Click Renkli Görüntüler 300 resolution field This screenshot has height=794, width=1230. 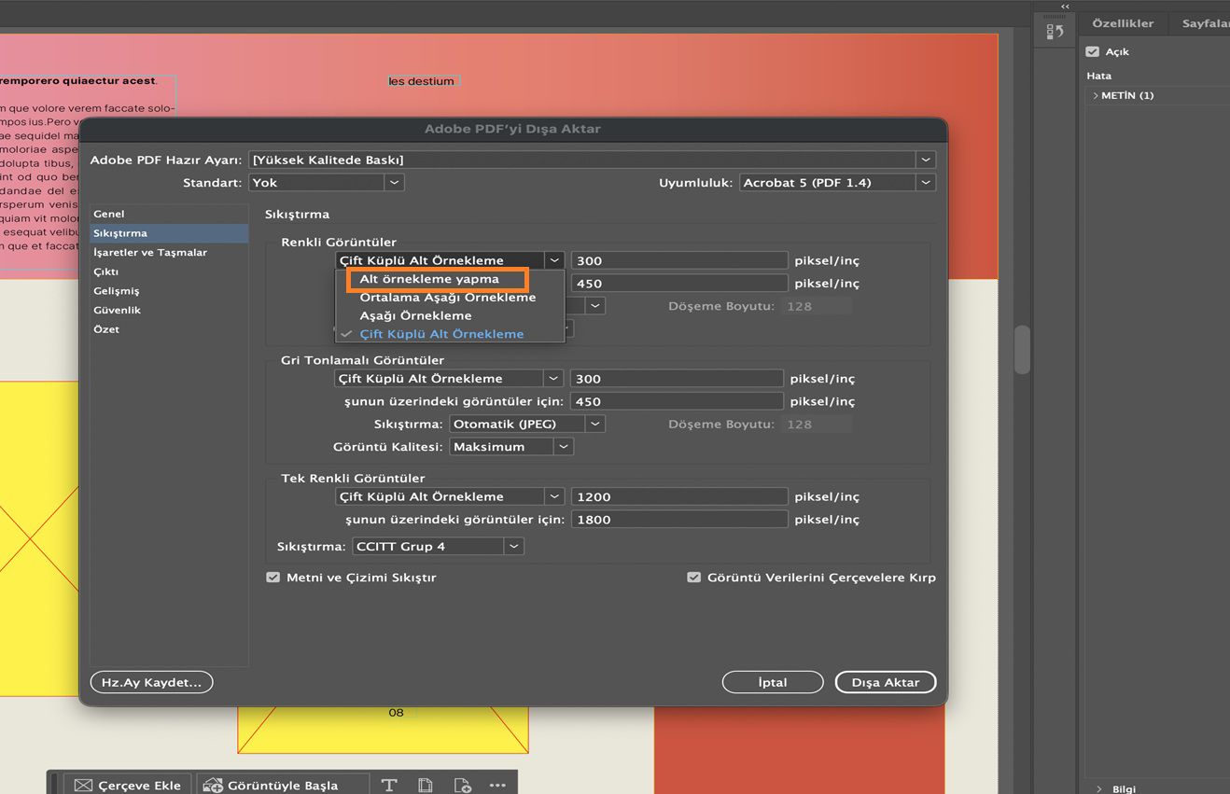coord(679,261)
